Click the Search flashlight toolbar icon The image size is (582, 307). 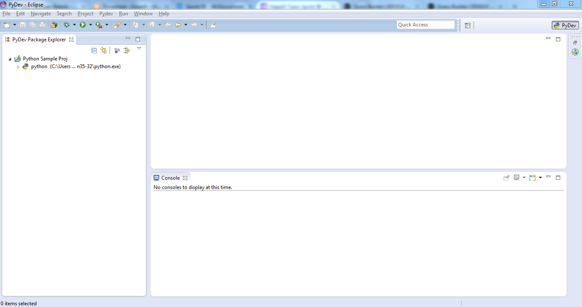click(x=117, y=25)
